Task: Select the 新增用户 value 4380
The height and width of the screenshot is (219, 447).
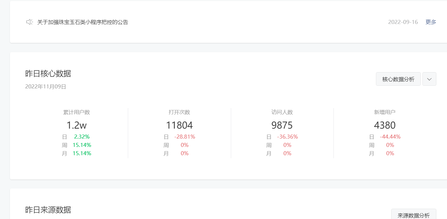Action: click(x=385, y=125)
